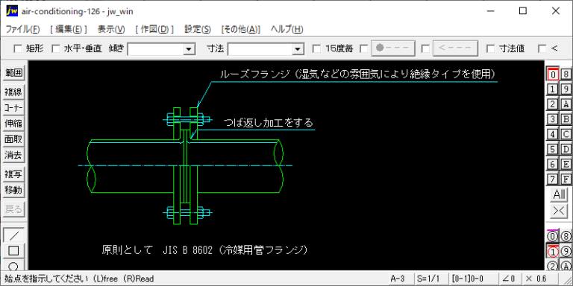
Task: Select layer 1 button
Action: 553,89
